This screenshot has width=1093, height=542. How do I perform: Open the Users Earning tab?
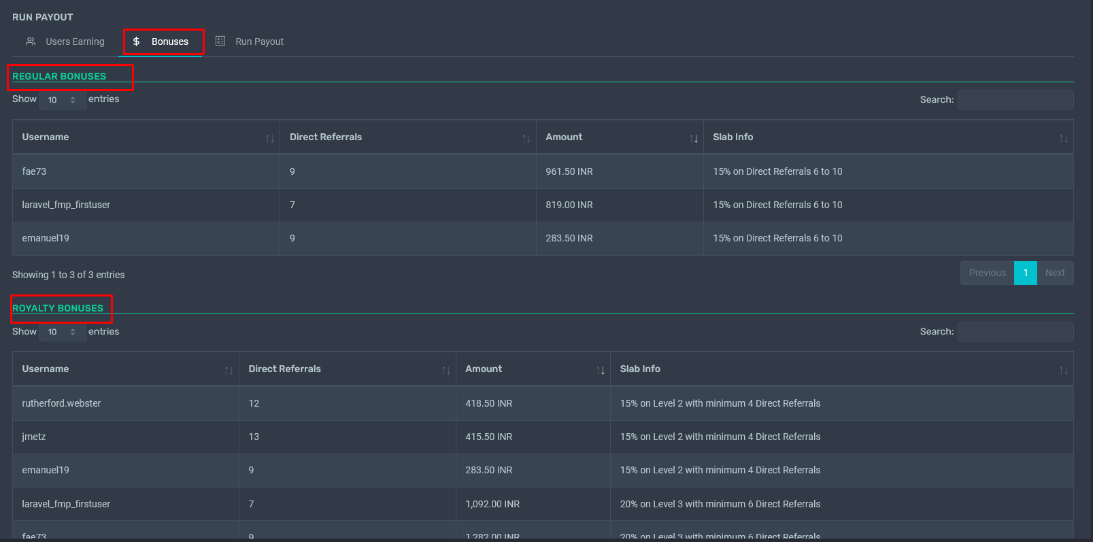pyautogui.click(x=65, y=41)
